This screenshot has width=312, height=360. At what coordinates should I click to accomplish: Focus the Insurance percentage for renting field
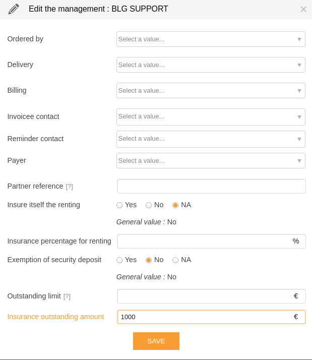[x=211, y=241]
